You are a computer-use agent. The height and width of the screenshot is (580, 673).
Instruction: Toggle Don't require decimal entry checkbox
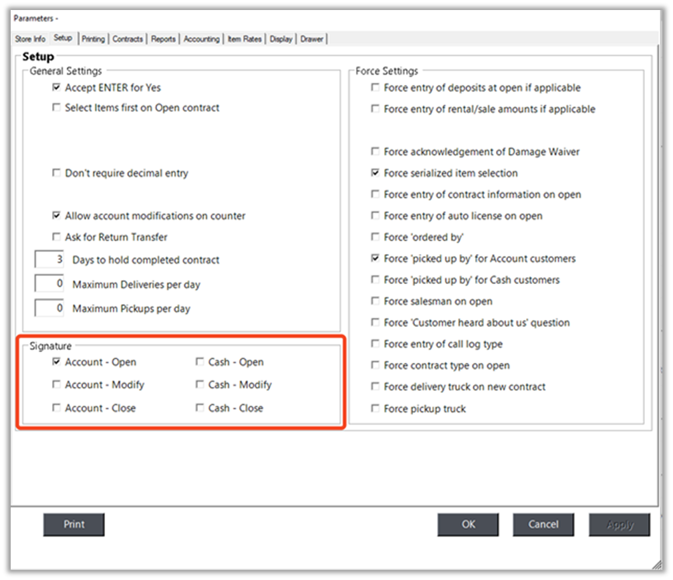click(x=56, y=174)
